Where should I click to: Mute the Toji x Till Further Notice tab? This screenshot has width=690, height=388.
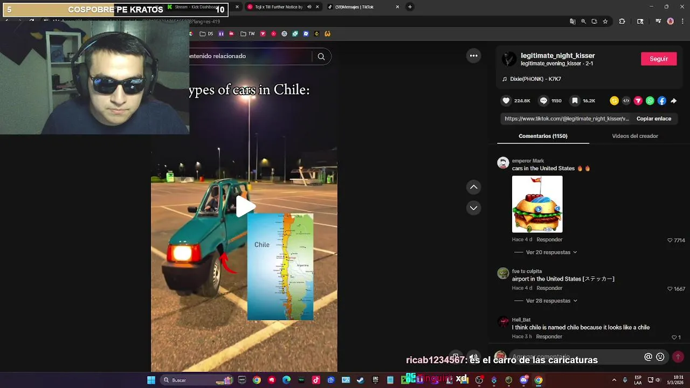click(x=309, y=7)
